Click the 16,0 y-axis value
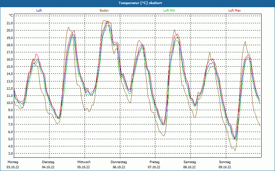 (10, 59)
